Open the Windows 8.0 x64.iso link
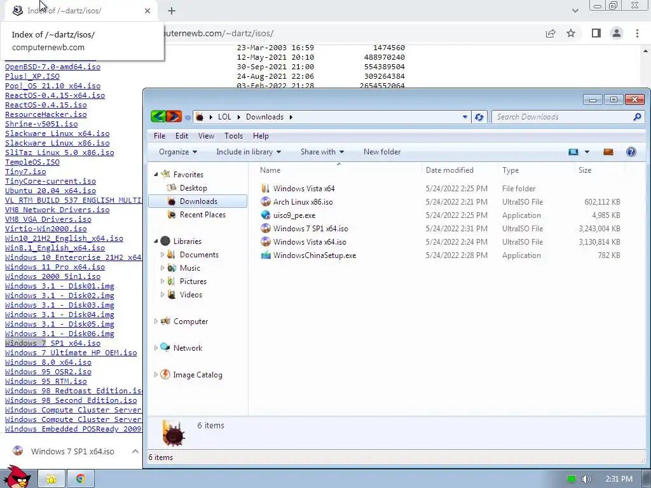This screenshot has height=488, width=651. [x=48, y=362]
